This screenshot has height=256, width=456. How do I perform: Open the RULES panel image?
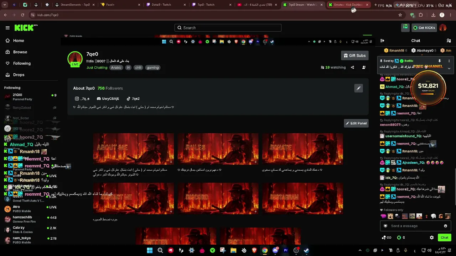(x=218, y=149)
